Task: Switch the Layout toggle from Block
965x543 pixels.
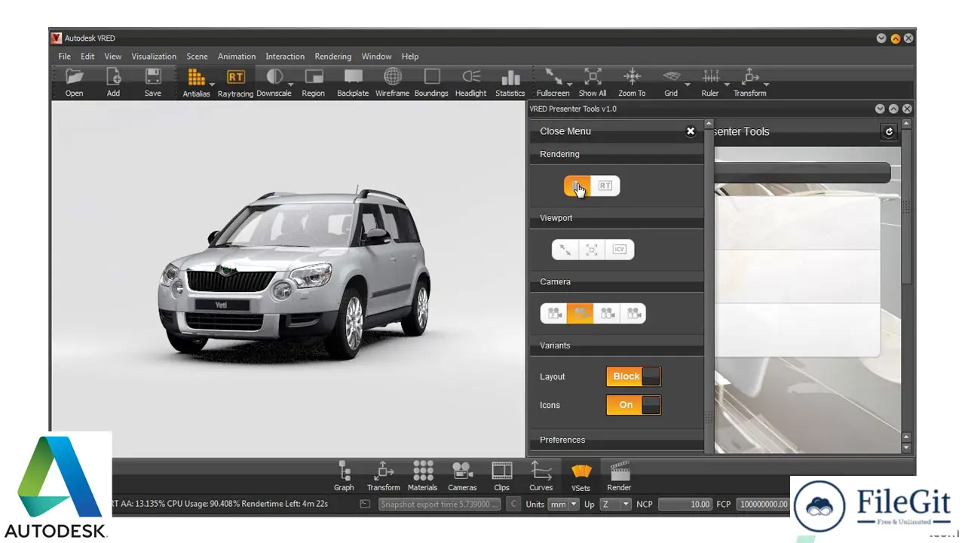Action: (634, 376)
